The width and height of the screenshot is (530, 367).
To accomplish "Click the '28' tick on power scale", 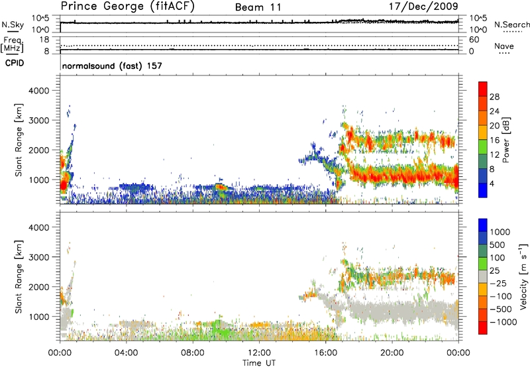I will pyautogui.click(x=494, y=97).
